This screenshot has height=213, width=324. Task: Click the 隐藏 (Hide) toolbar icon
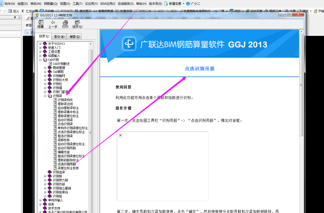pos(40,23)
